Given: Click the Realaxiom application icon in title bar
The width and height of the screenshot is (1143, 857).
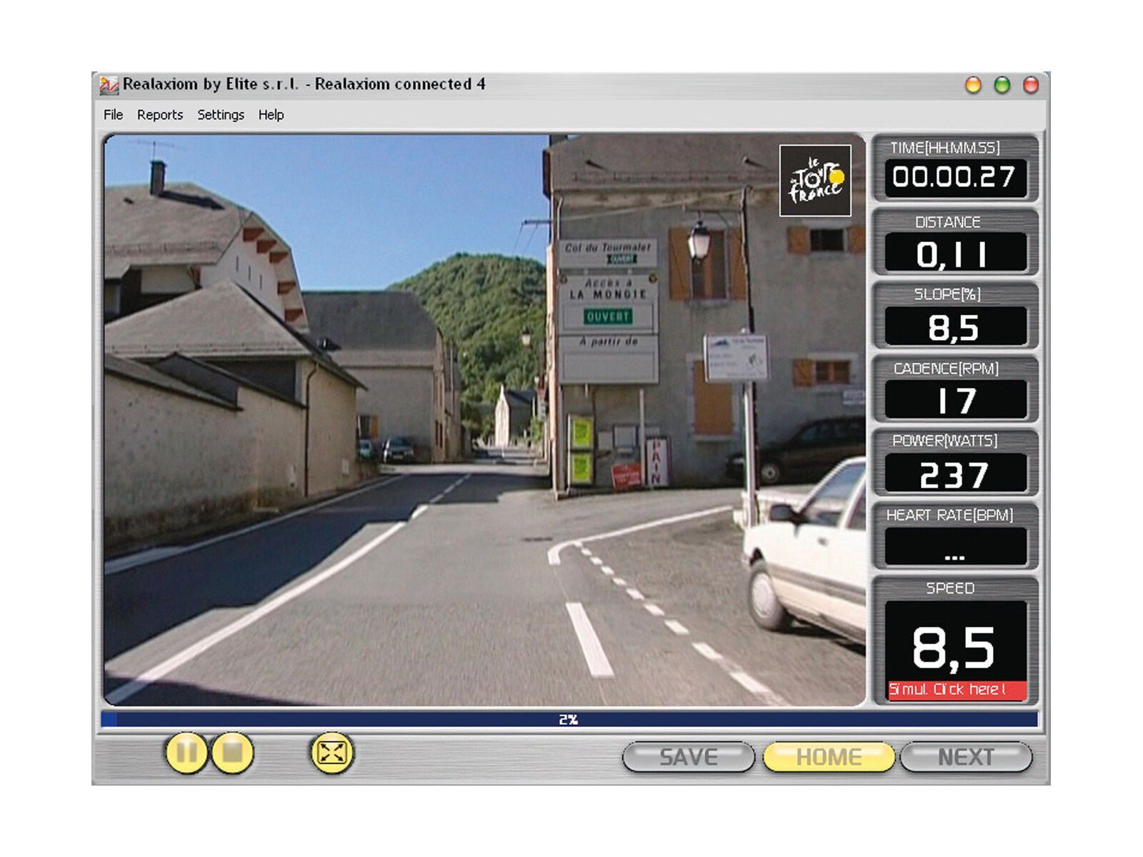Looking at the screenshot, I should pos(109,84).
